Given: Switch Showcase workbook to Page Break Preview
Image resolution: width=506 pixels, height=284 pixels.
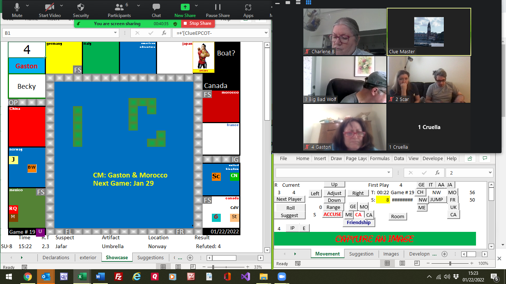Looking at the screenshot, I should point(193,267).
